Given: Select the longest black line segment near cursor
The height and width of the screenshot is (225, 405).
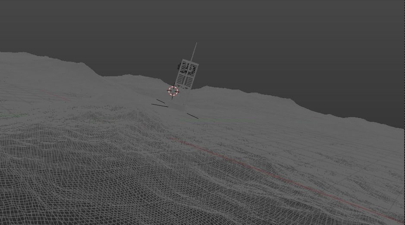Looking at the screenshot, I should [160, 105].
